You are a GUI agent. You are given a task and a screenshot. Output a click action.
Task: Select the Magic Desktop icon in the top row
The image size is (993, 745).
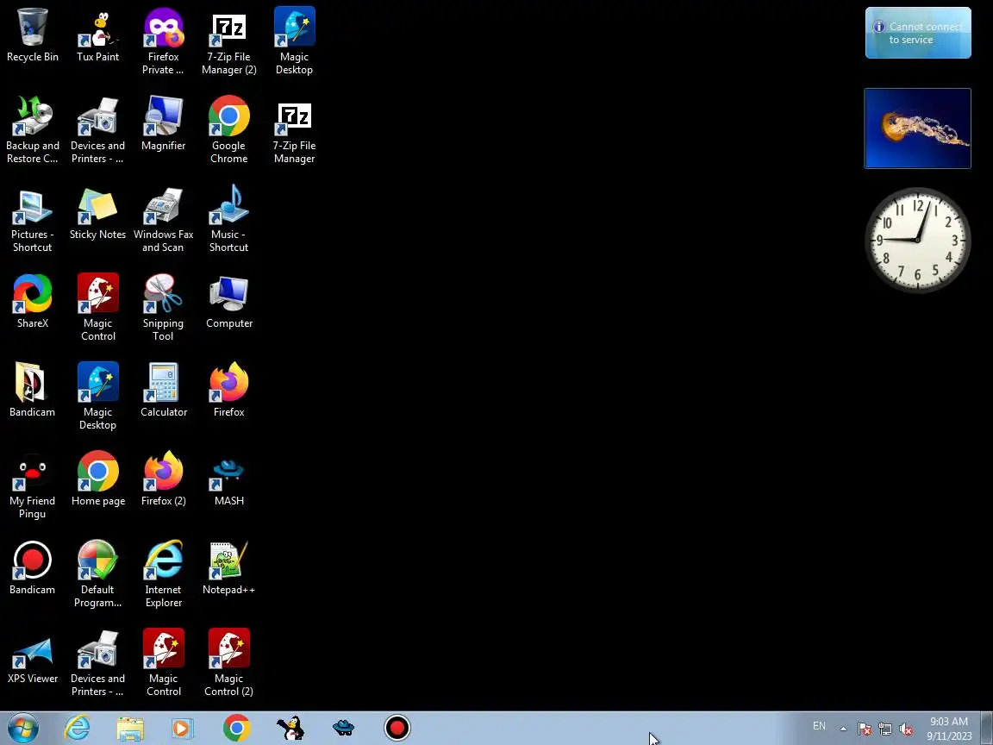[295, 41]
